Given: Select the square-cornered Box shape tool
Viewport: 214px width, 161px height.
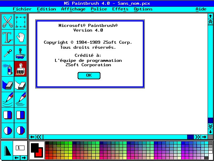Looking at the screenshot, I should point(20,115).
